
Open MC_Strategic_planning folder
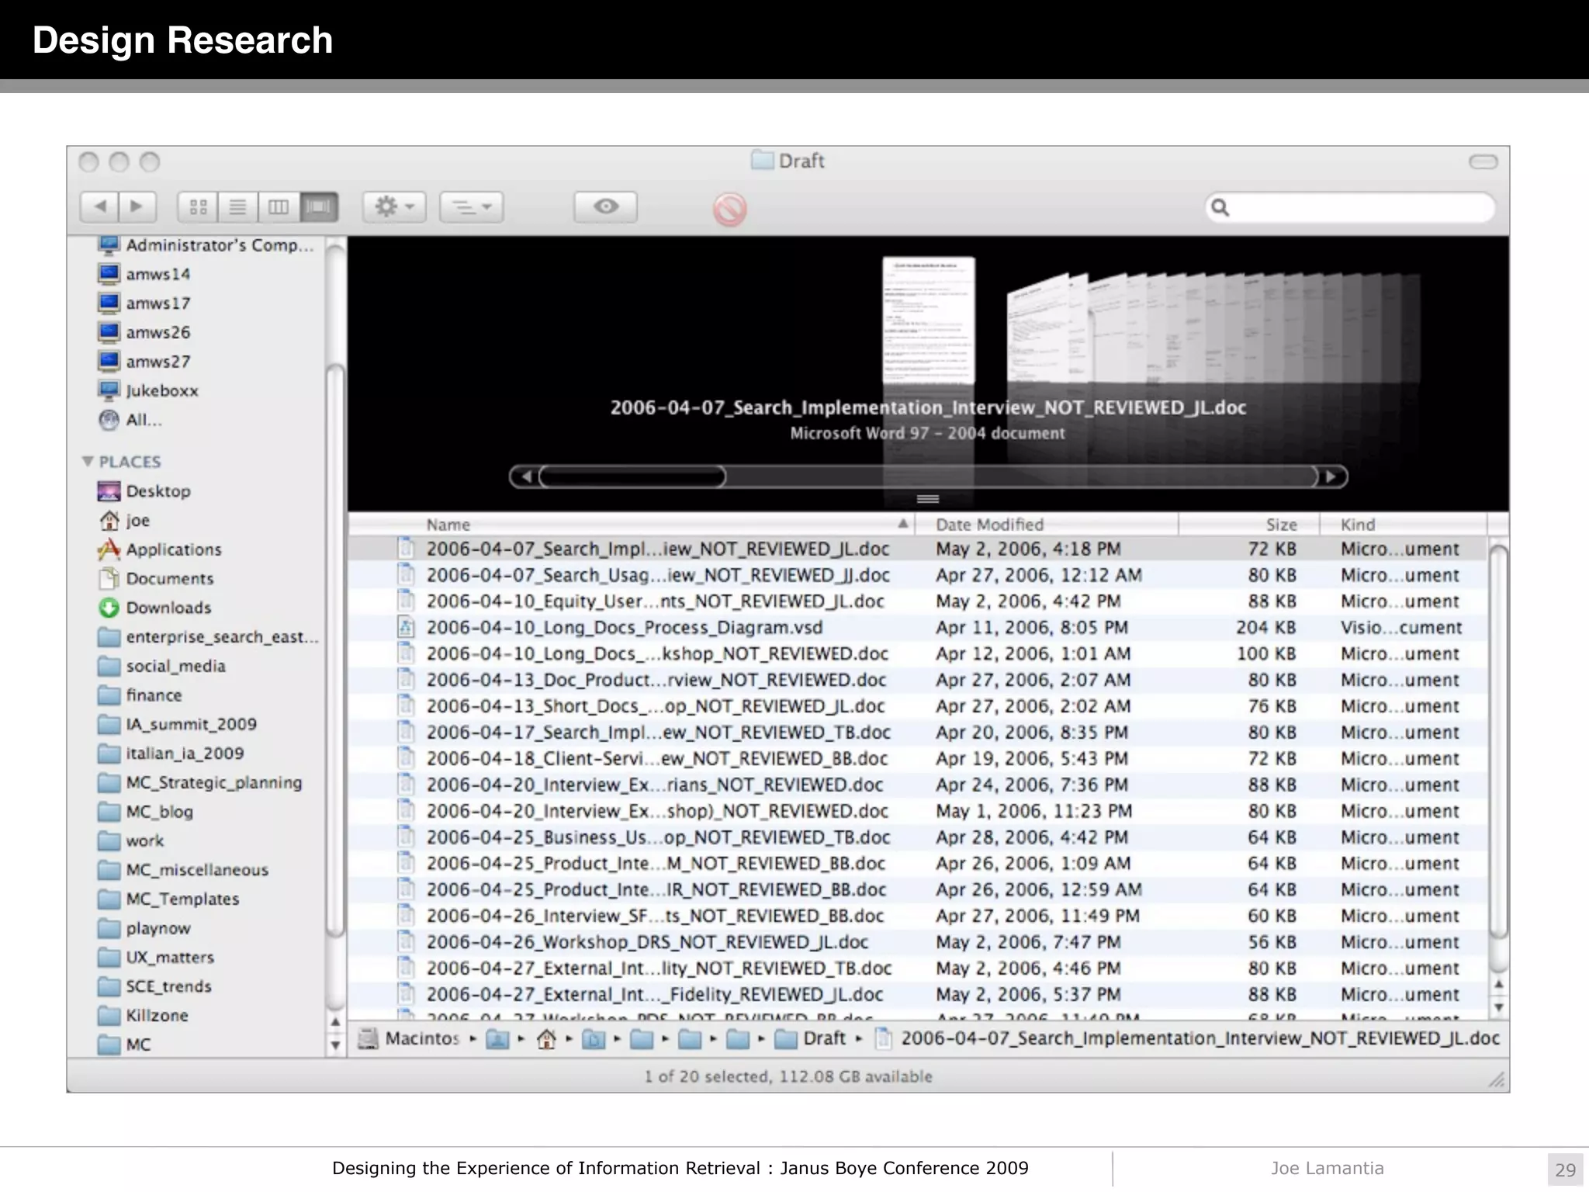(200, 782)
